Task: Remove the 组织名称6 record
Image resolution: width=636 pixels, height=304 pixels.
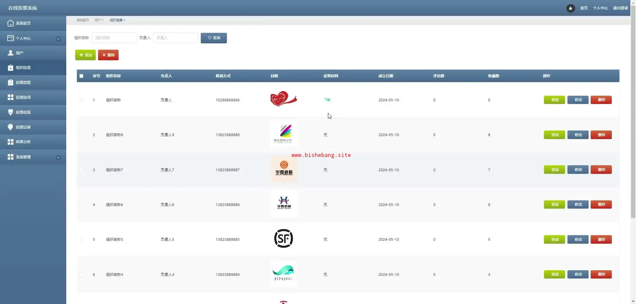Action: tap(601, 205)
